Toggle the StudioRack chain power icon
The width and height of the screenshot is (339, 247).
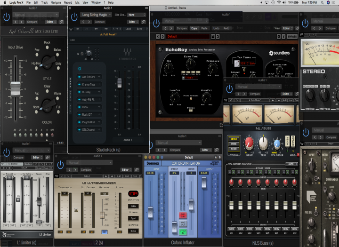[80, 69]
